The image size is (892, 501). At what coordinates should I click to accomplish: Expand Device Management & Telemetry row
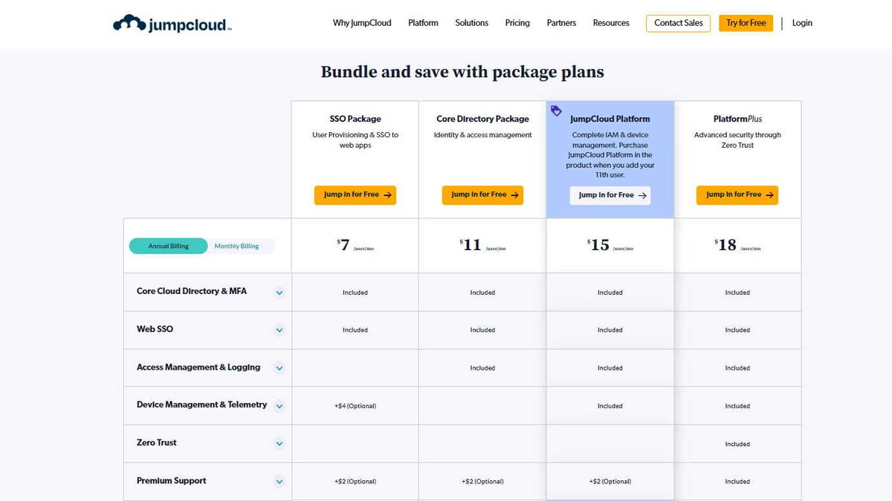279,405
